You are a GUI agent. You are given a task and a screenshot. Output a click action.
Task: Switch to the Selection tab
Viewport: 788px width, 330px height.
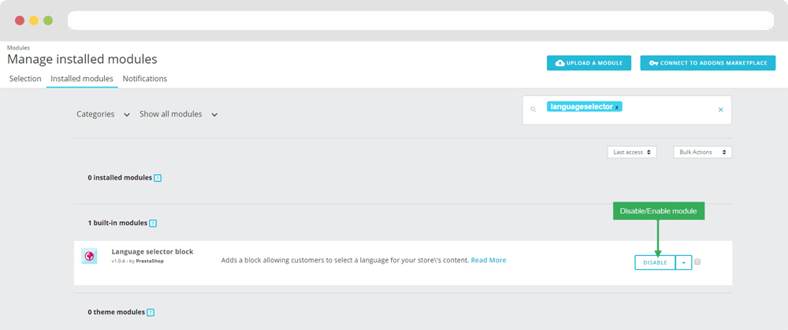[25, 79]
